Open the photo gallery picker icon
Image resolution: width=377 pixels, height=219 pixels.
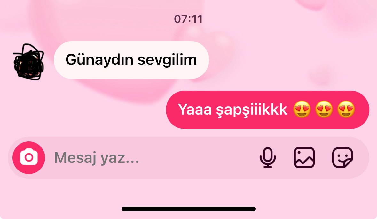[x=304, y=157]
